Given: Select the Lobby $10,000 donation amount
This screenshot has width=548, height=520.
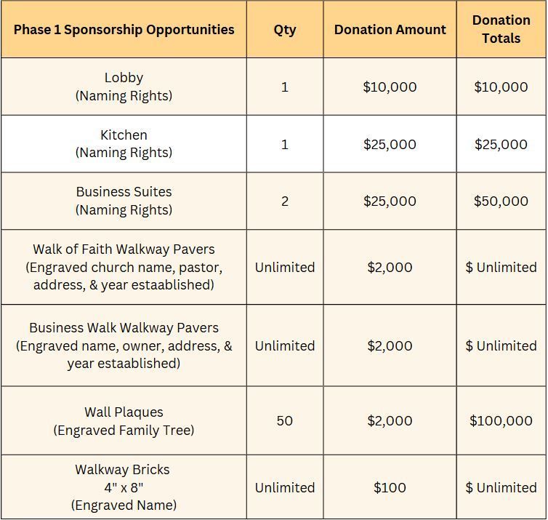Looking at the screenshot, I should pyautogui.click(x=390, y=87).
